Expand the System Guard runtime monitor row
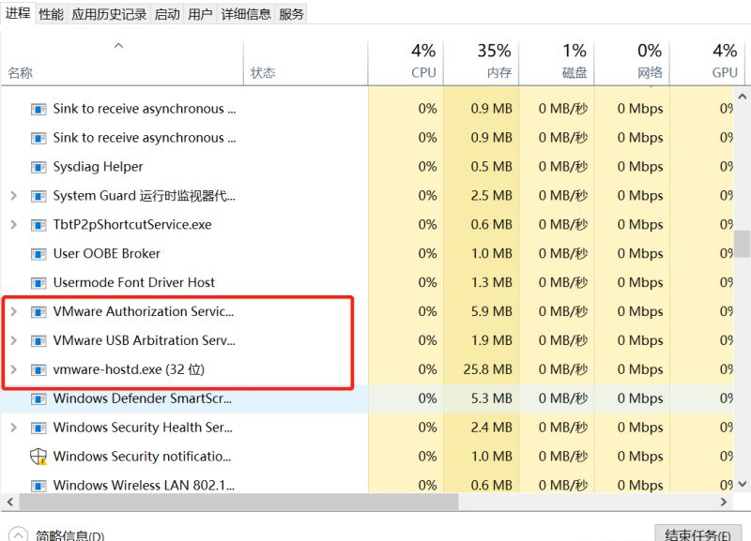 (x=13, y=196)
